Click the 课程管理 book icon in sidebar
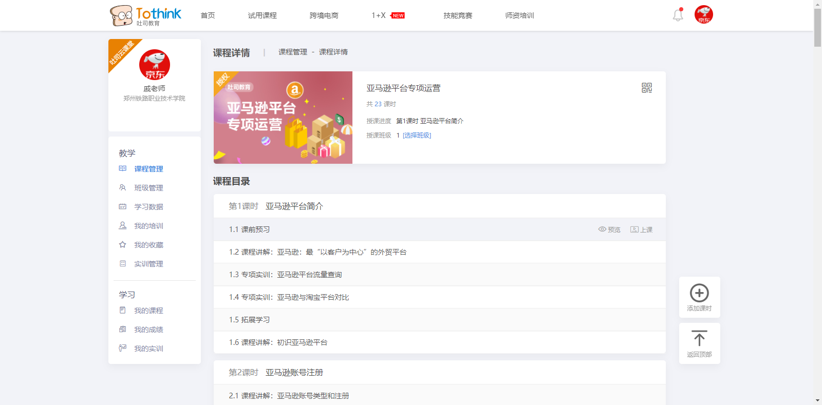 122,168
